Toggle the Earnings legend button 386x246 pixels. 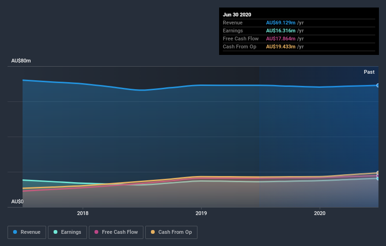coord(67,232)
